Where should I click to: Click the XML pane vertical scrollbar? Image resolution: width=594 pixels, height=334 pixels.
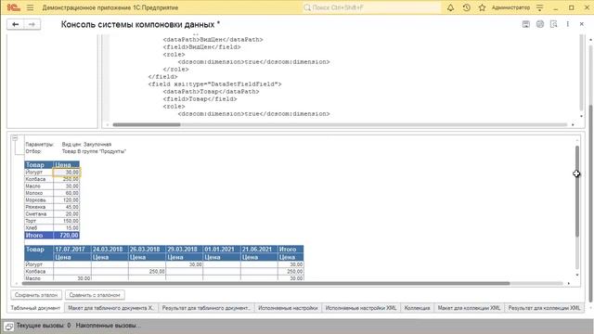pos(581,72)
